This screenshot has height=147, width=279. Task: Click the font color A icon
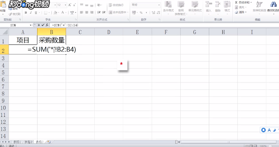[x=62, y=13]
